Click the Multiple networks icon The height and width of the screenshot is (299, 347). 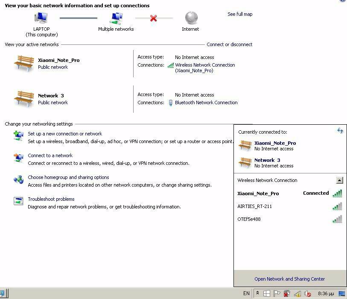pos(116,18)
